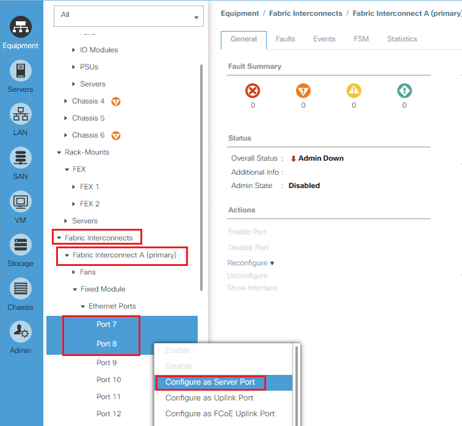462x426 pixels.
Task: Switch to the Statistics tab
Action: (x=402, y=39)
